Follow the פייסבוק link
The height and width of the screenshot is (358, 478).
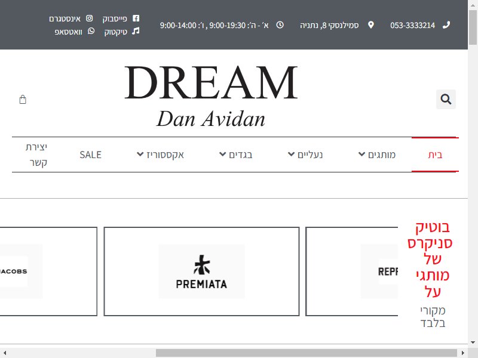tap(115, 19)
